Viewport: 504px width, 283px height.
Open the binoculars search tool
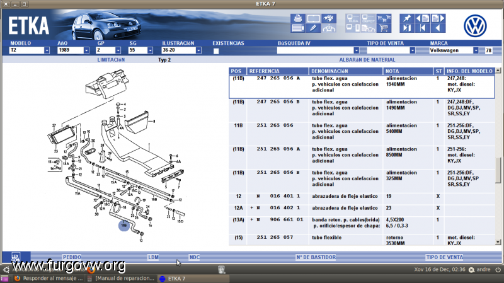pyautogui.click(x=328, y=18)
